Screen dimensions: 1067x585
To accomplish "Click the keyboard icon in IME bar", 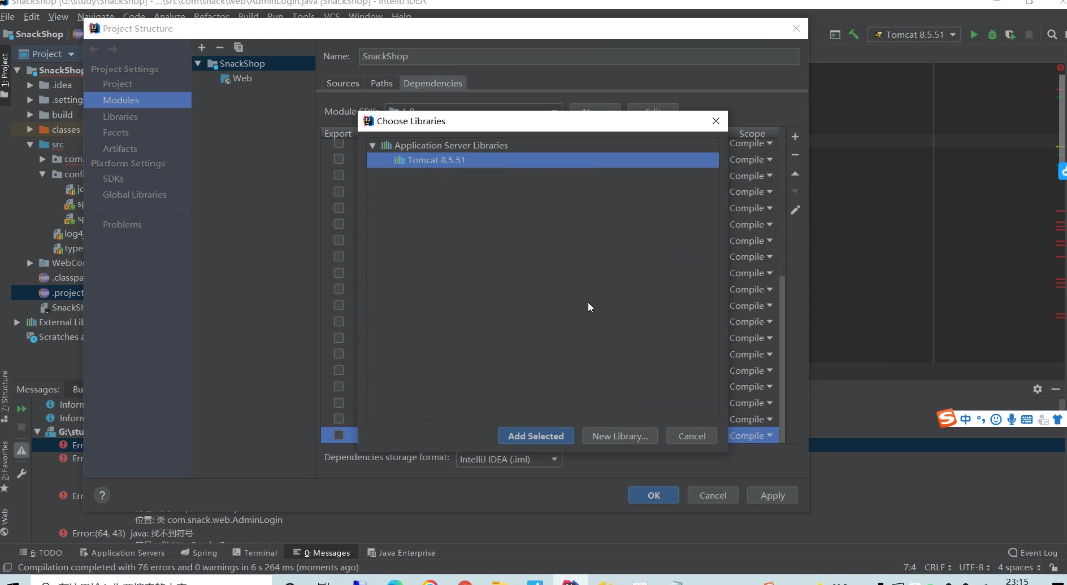I will pyautogui.click(x=1027, y=419).
